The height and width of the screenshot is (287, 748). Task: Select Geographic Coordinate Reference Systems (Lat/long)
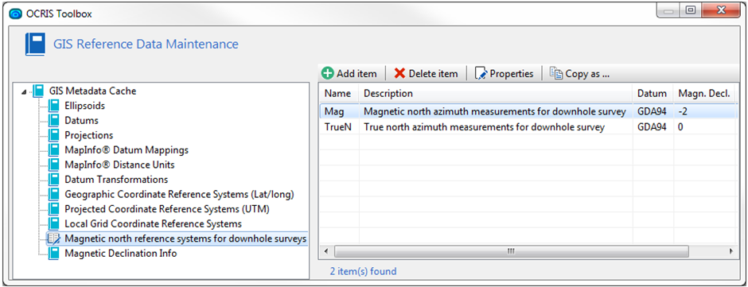click(179, 194)
